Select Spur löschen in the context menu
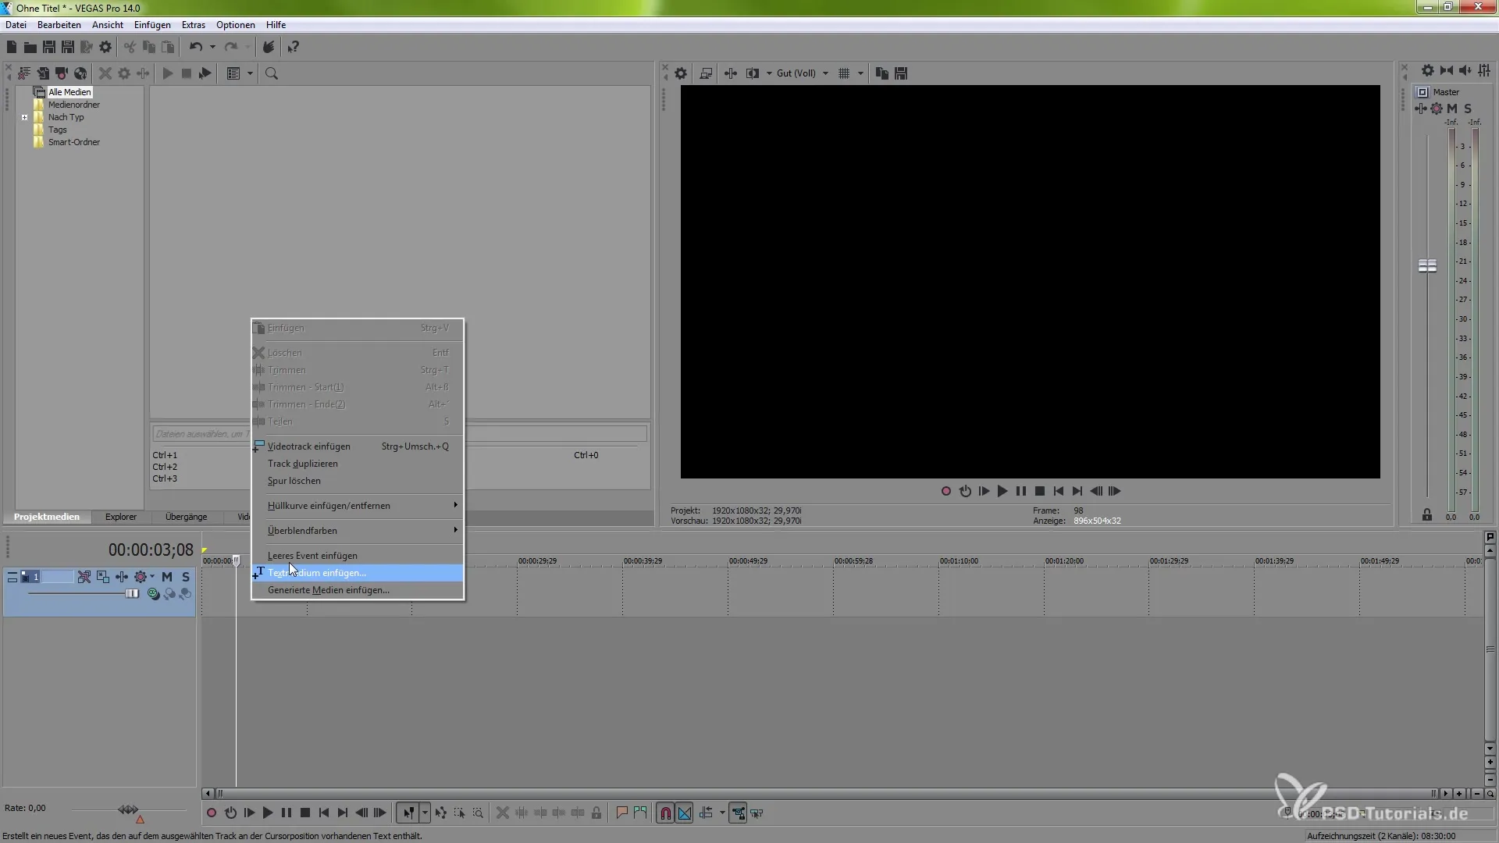The width and height of the screenshot is (1499, 843). tap(358, 481)
